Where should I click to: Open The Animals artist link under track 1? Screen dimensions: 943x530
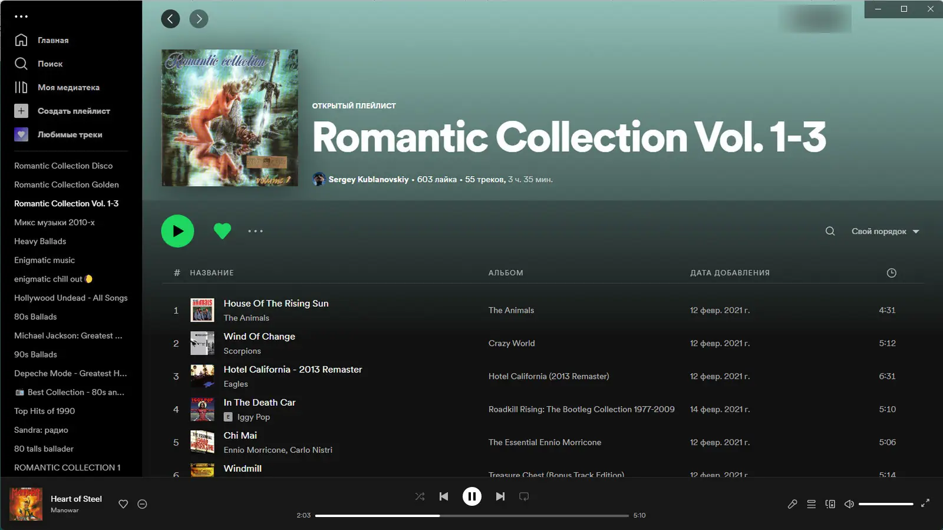246,318
